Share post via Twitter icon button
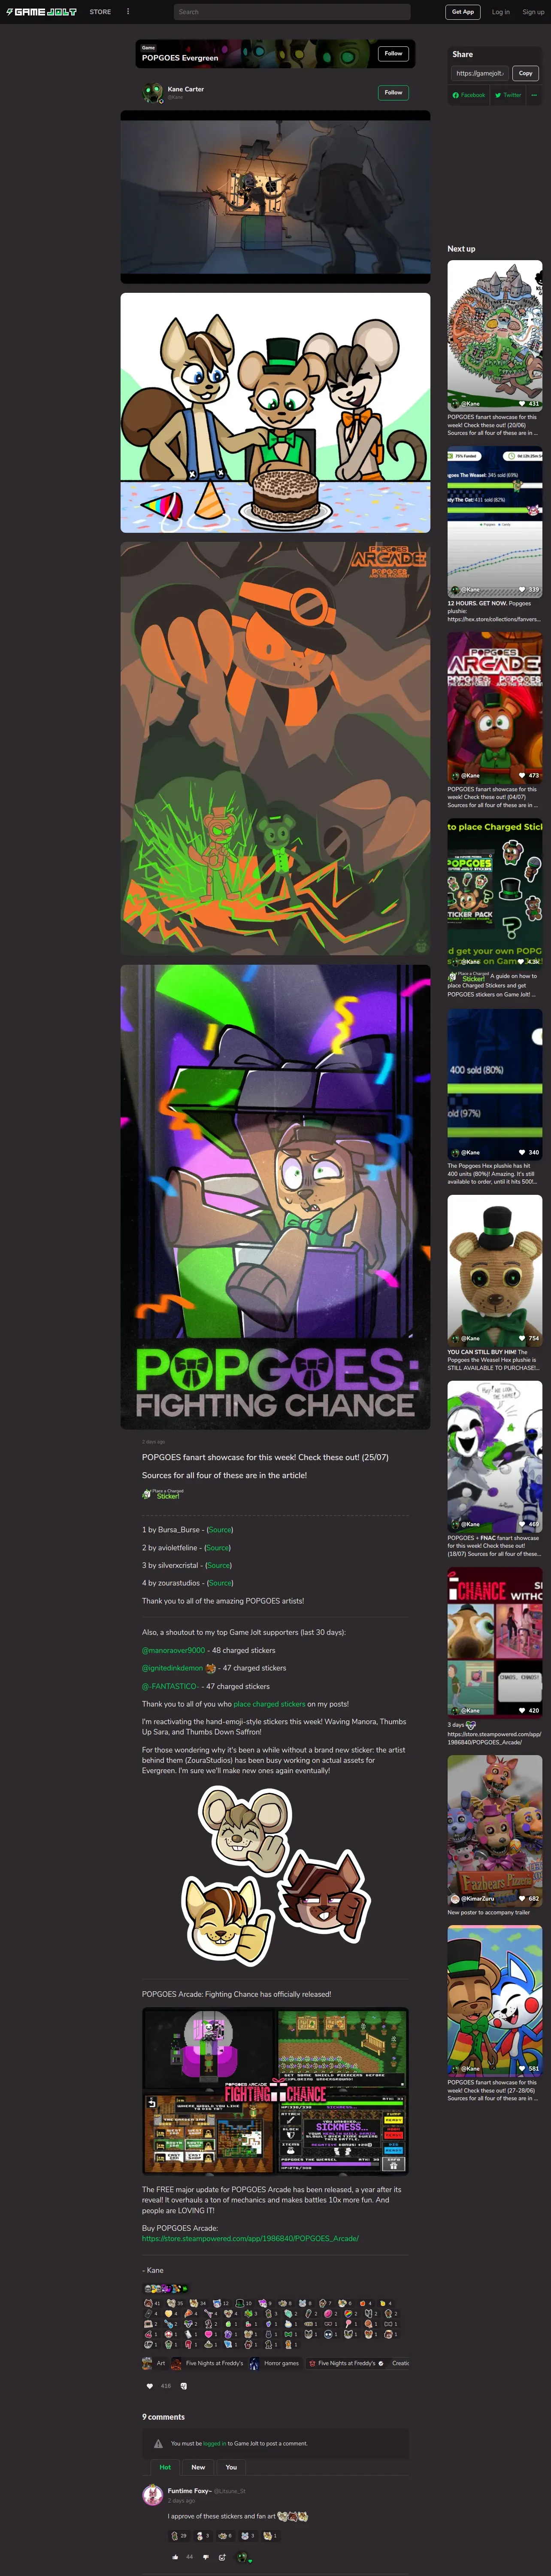Screen dimensions: 551x2576 pyautogui.click(x=508, y=95)
